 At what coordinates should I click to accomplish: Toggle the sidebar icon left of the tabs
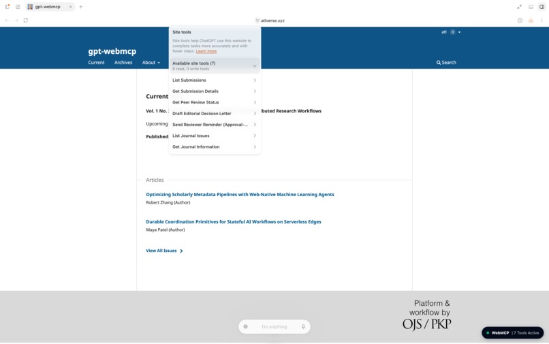coord(7,7)
